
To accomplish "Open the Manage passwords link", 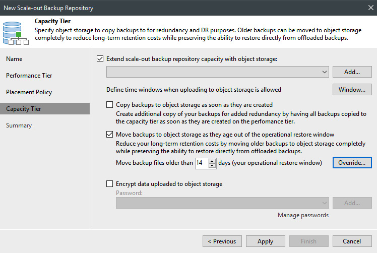I will coord(303,215).
